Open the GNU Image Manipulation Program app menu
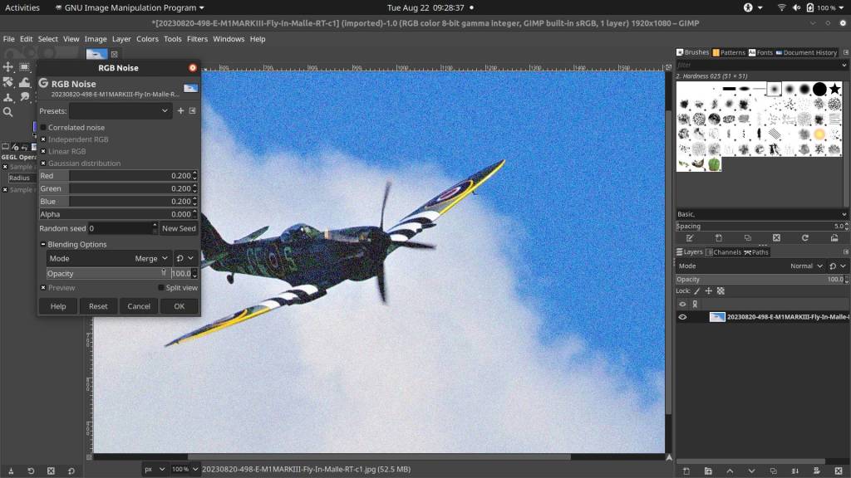 (130, 7)
